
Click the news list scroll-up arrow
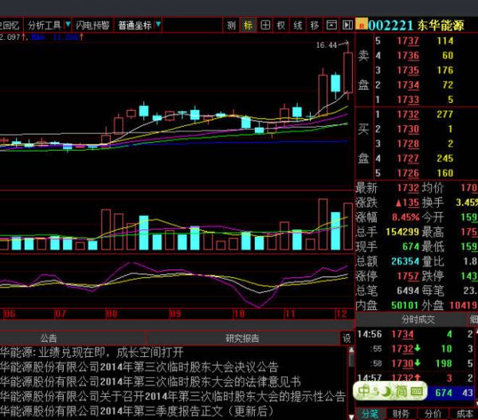tap(351, 350)
